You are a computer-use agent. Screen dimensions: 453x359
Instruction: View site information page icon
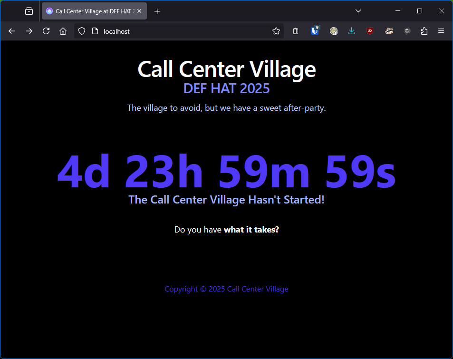pos(95,31)
